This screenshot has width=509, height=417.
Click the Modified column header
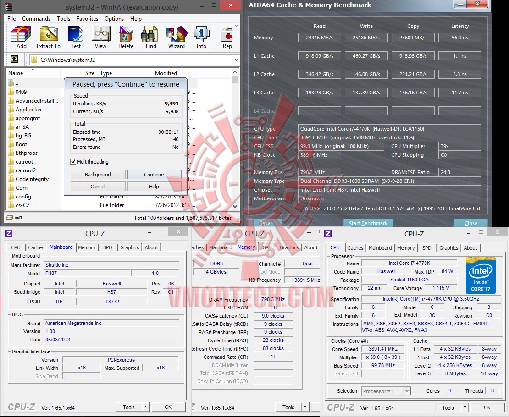pos(175,73)
